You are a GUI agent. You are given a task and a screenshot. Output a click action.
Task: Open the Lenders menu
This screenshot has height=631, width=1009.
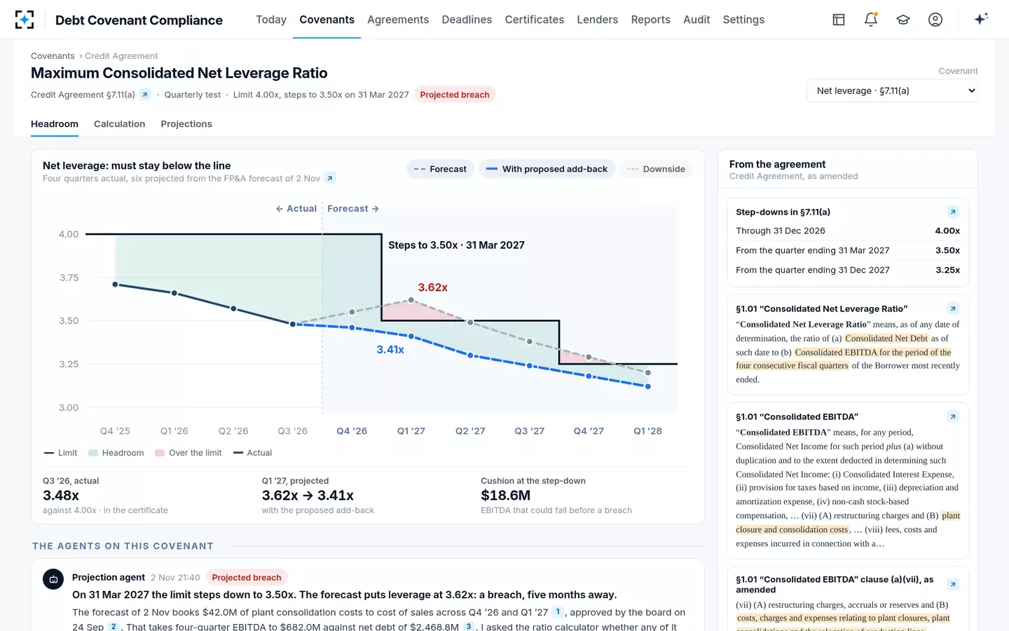coord(598,20)
